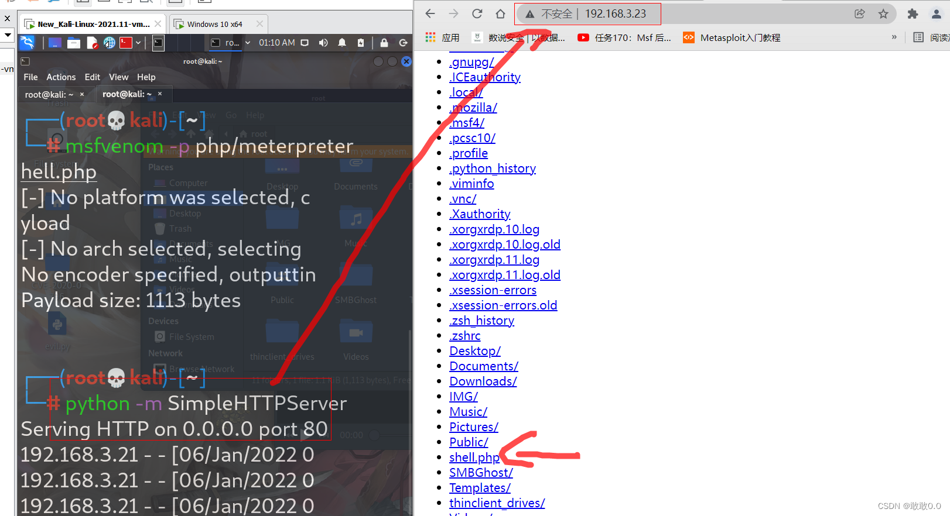Launch the red terminal emulator icon
The image size is (950, 516).
(x=126, y=43)
